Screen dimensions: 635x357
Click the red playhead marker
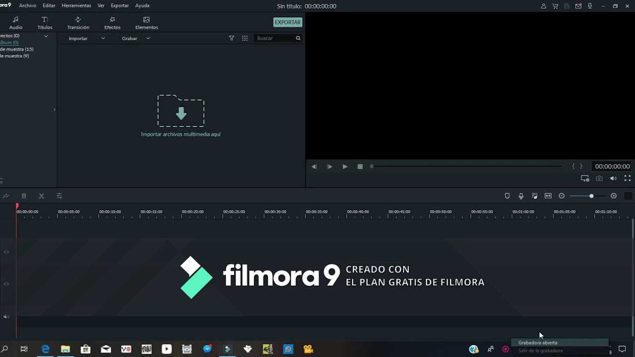click(17, 206)
